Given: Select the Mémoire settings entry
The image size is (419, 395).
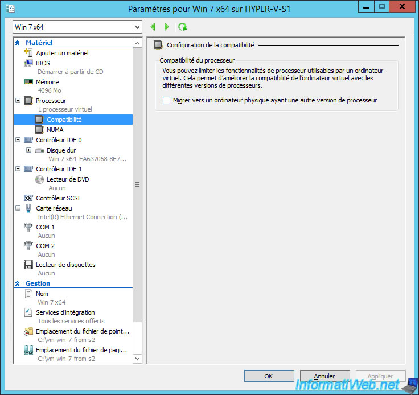Looking at the screenshot, I should [x=47, y=82].
